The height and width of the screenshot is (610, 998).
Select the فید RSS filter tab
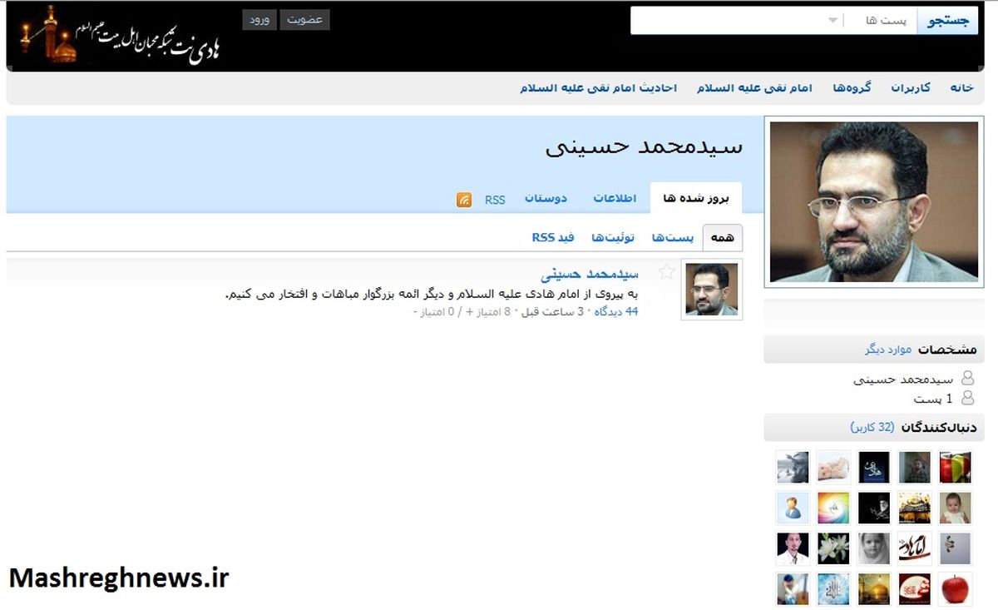[x=553, y=237]
